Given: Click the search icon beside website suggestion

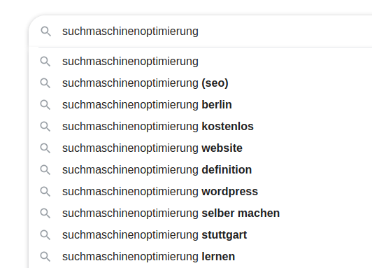Looking at the screenshot, I should pos(45,148).
